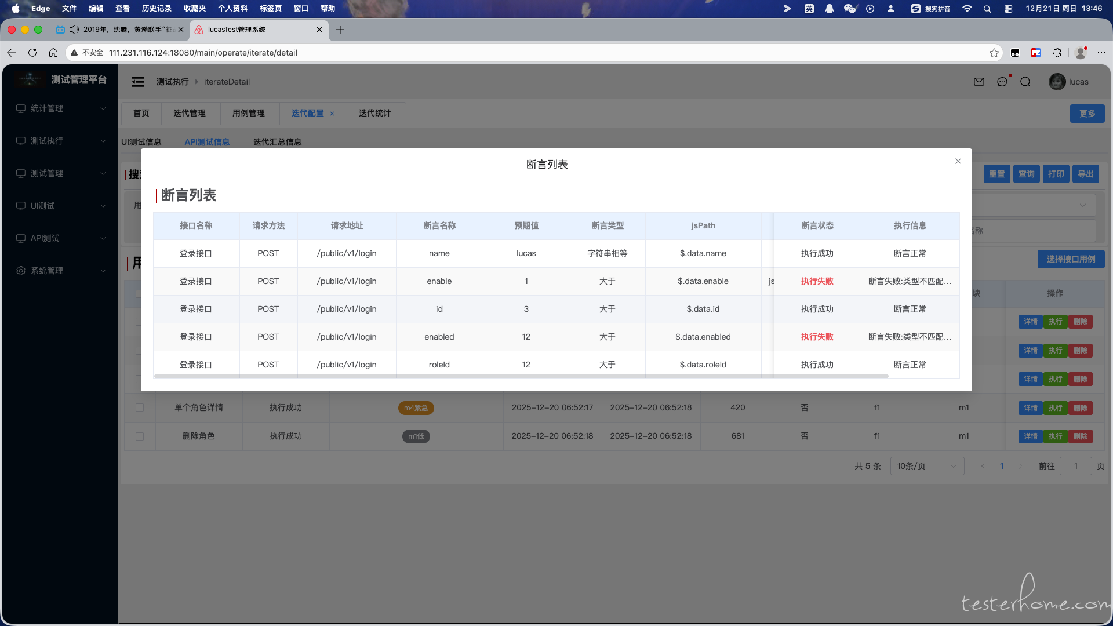Viewport: 1113px width, 626px height.
Task: Open the chat message bubble icon
Action: pos(1002,82)
